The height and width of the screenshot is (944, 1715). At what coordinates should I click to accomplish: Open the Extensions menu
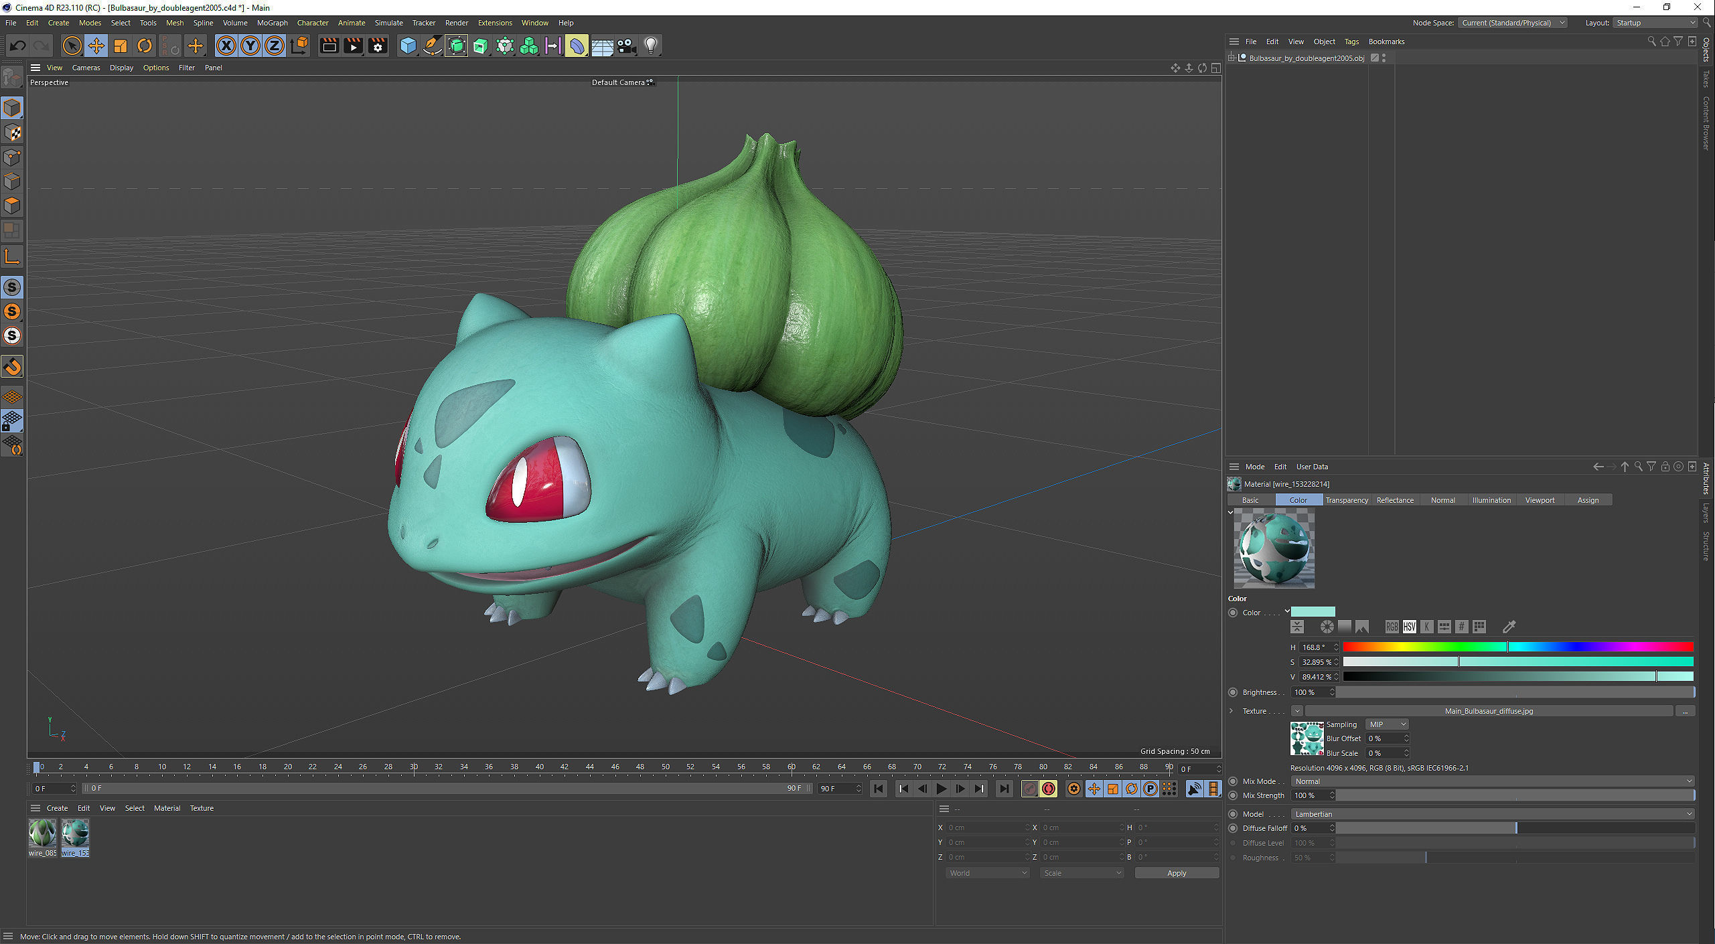(495, 23)
